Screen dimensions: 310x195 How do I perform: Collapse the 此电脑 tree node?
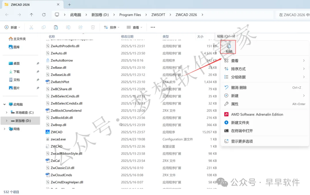click(4, 104)
